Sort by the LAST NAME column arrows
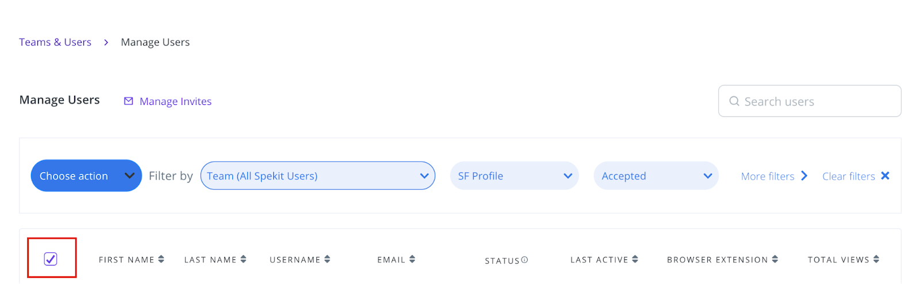This screenshot has height=284, width=920. (243, 259)
